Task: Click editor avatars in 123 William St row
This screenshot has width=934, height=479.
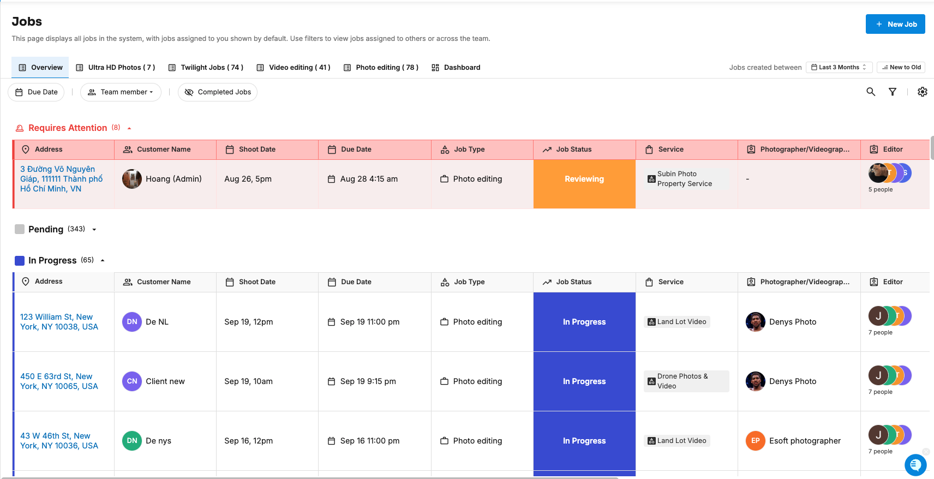Action: pos(890,316)
